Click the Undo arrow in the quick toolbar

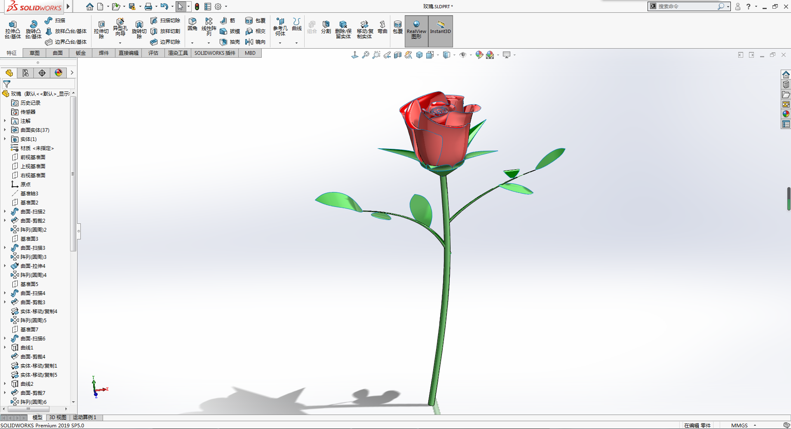coord(164,7)
